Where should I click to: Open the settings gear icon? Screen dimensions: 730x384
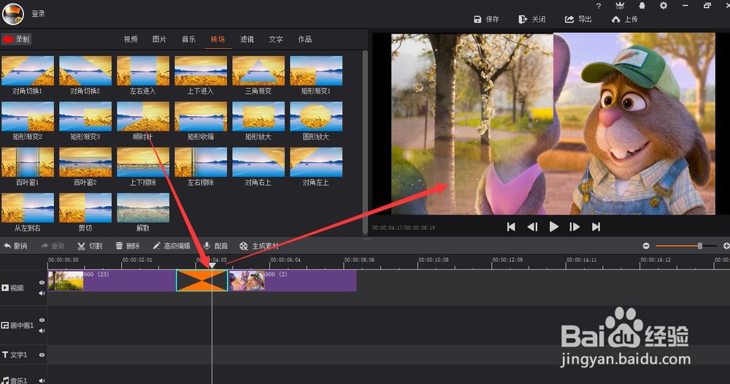(x=664, y=6)
